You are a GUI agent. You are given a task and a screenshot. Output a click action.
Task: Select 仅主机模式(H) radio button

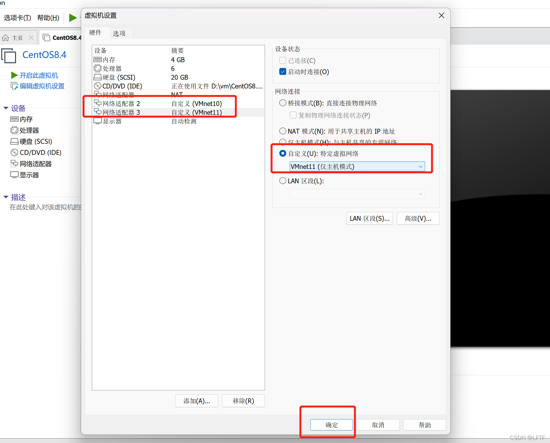pos(283,142)
